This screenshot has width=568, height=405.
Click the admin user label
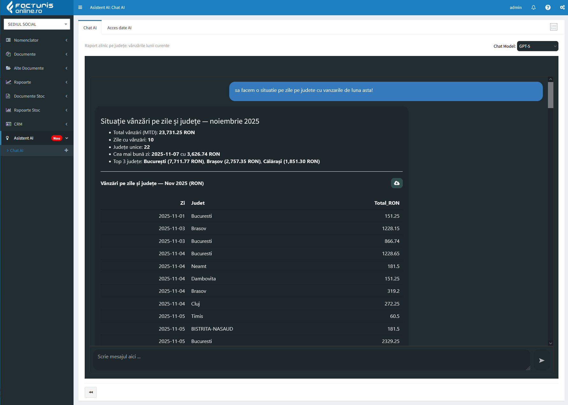coord(515,7)
